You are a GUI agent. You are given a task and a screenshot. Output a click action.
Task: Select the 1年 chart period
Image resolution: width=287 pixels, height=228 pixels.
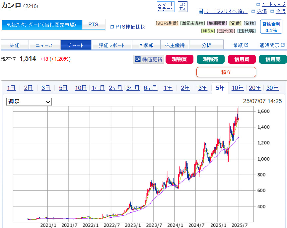tap(168, 88)
